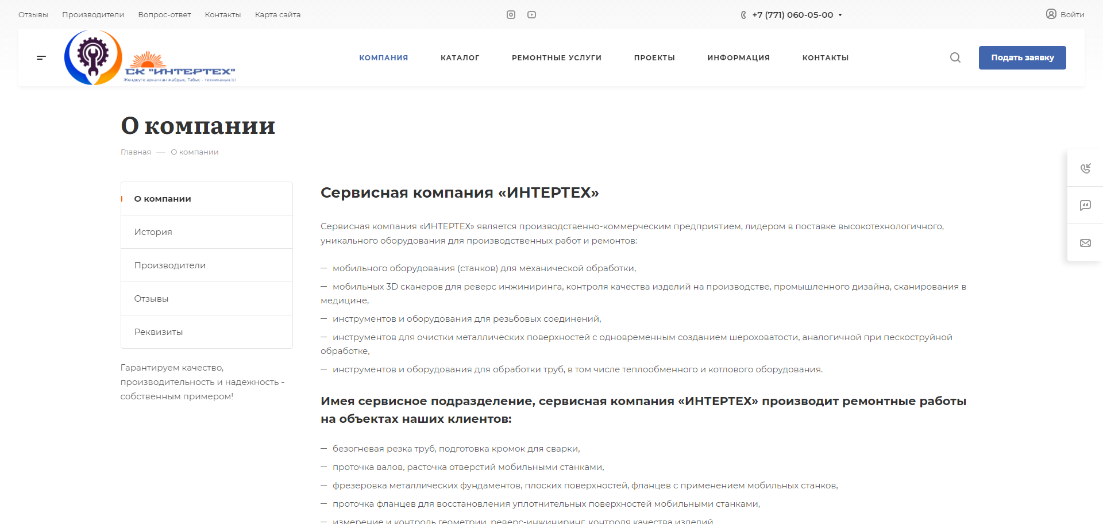Click the СК ИНТЕРТЕХ logo

[151, 58]
